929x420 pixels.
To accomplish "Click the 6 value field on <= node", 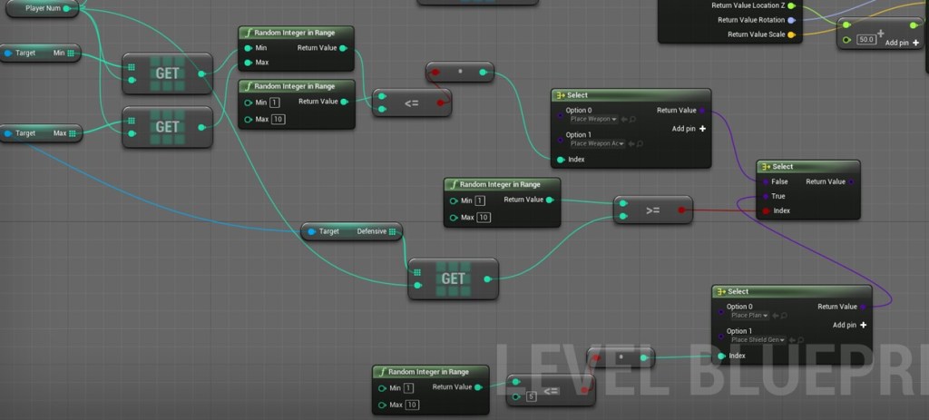I will [531, 396].
